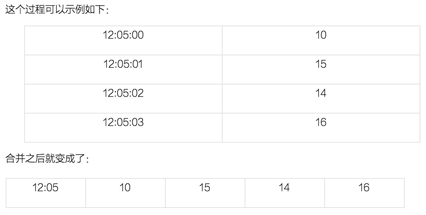Select value 15 in the first table
The width and height of the screenshot is (426, 215).
click(x=321, y=70)
